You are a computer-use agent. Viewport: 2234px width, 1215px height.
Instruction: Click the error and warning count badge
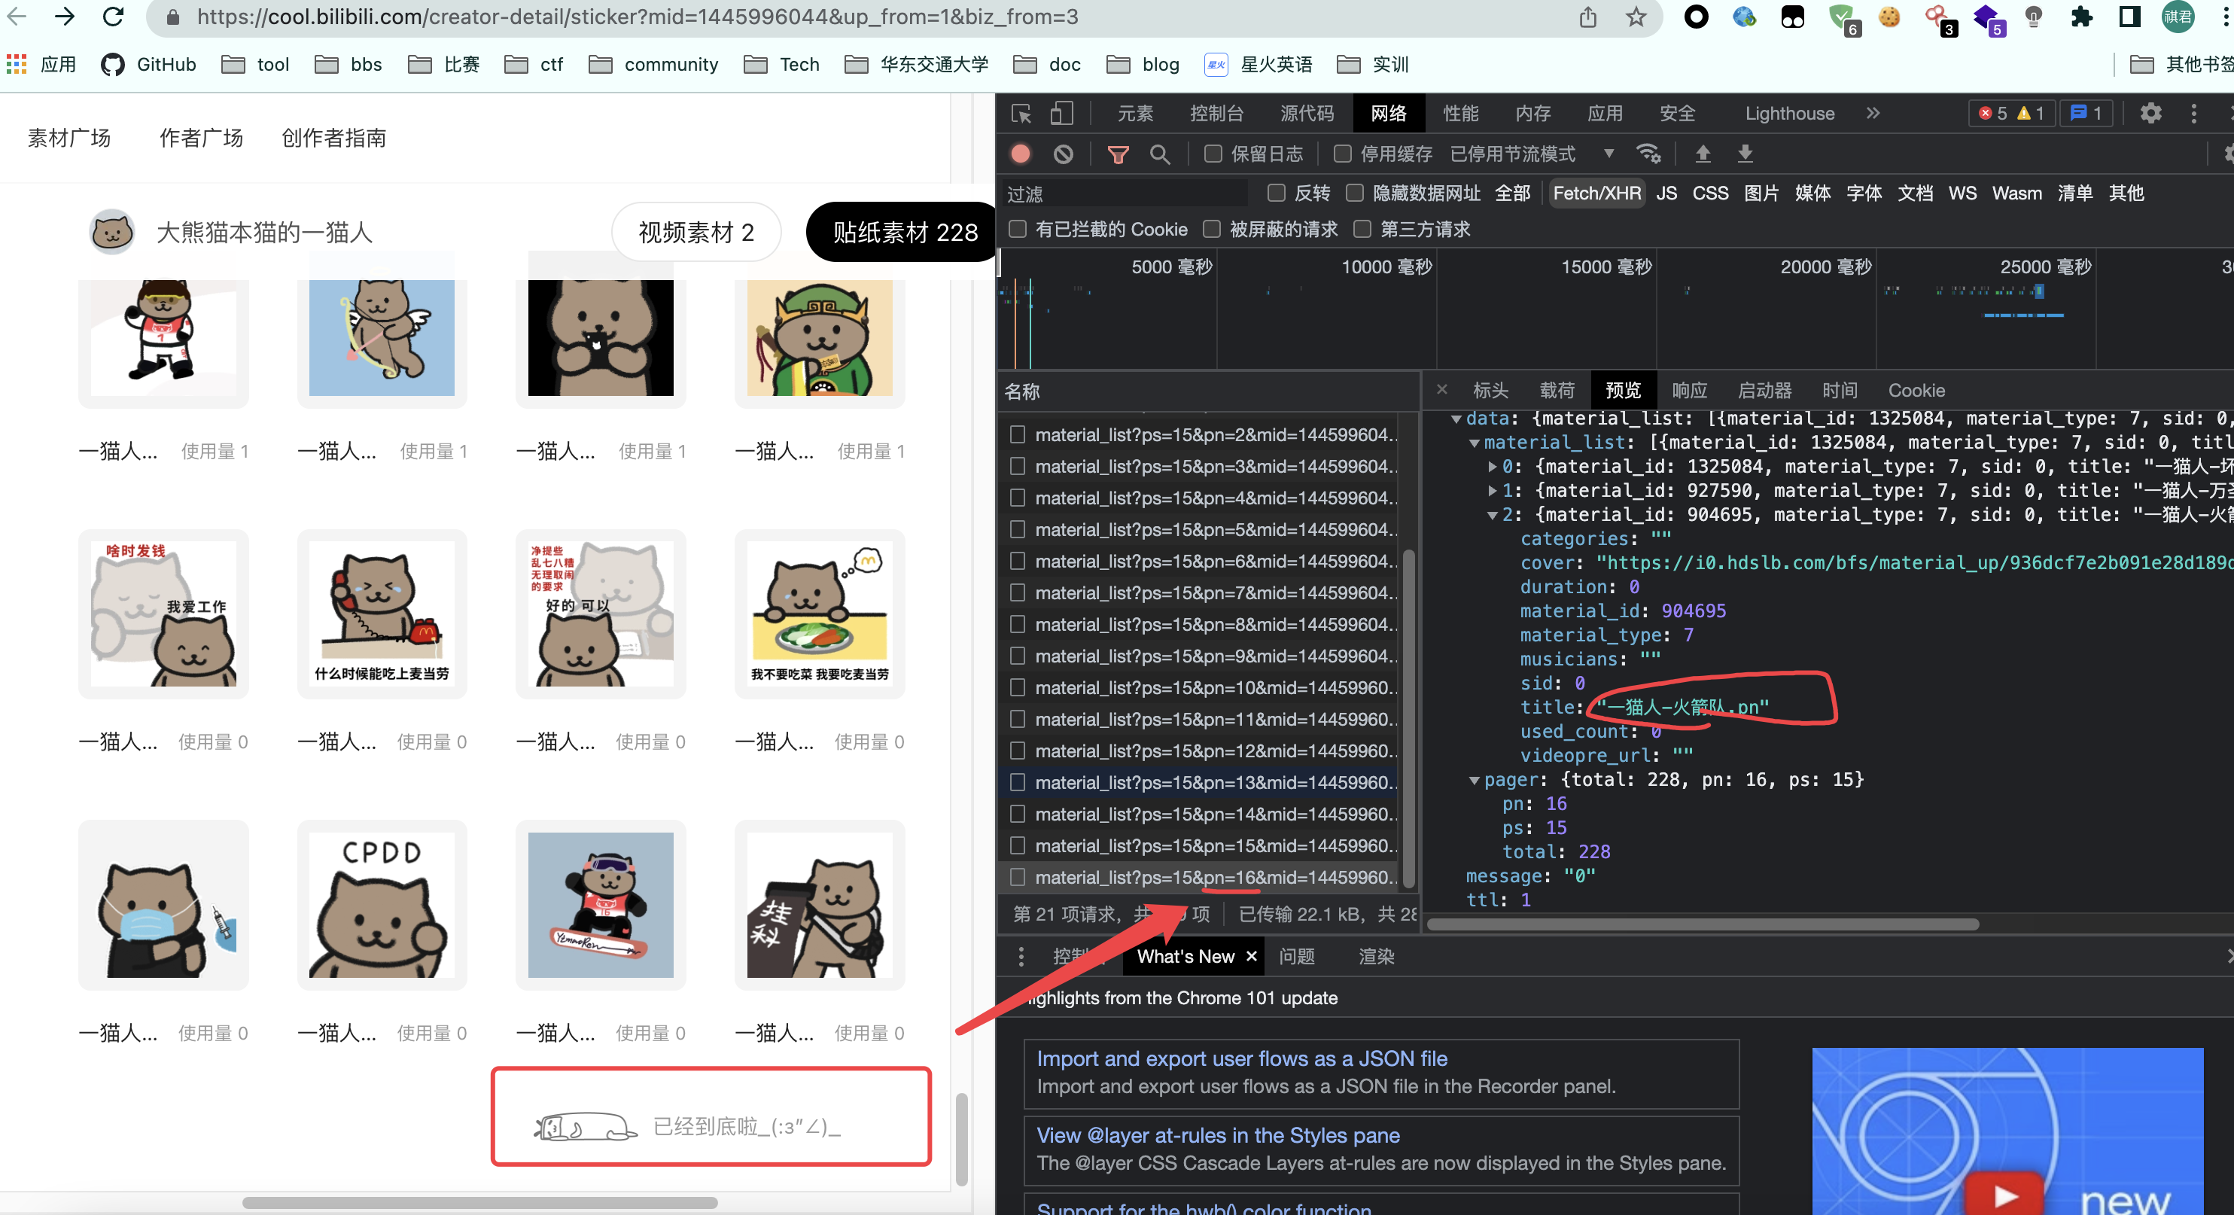click(x=2012, y=114)
